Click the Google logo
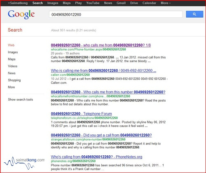Image resolution: width=206 pixels, height=173 pixels. tap(21, 14)
